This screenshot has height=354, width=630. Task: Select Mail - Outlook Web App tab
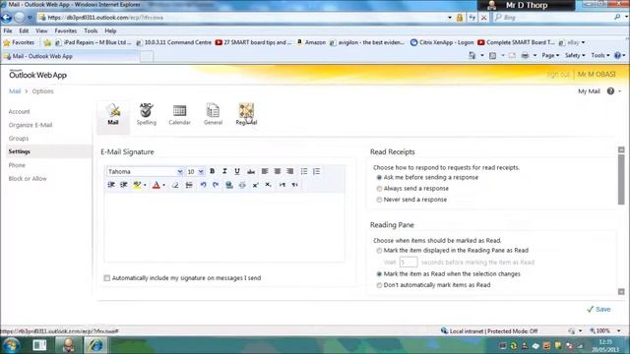tap(70, 56)
